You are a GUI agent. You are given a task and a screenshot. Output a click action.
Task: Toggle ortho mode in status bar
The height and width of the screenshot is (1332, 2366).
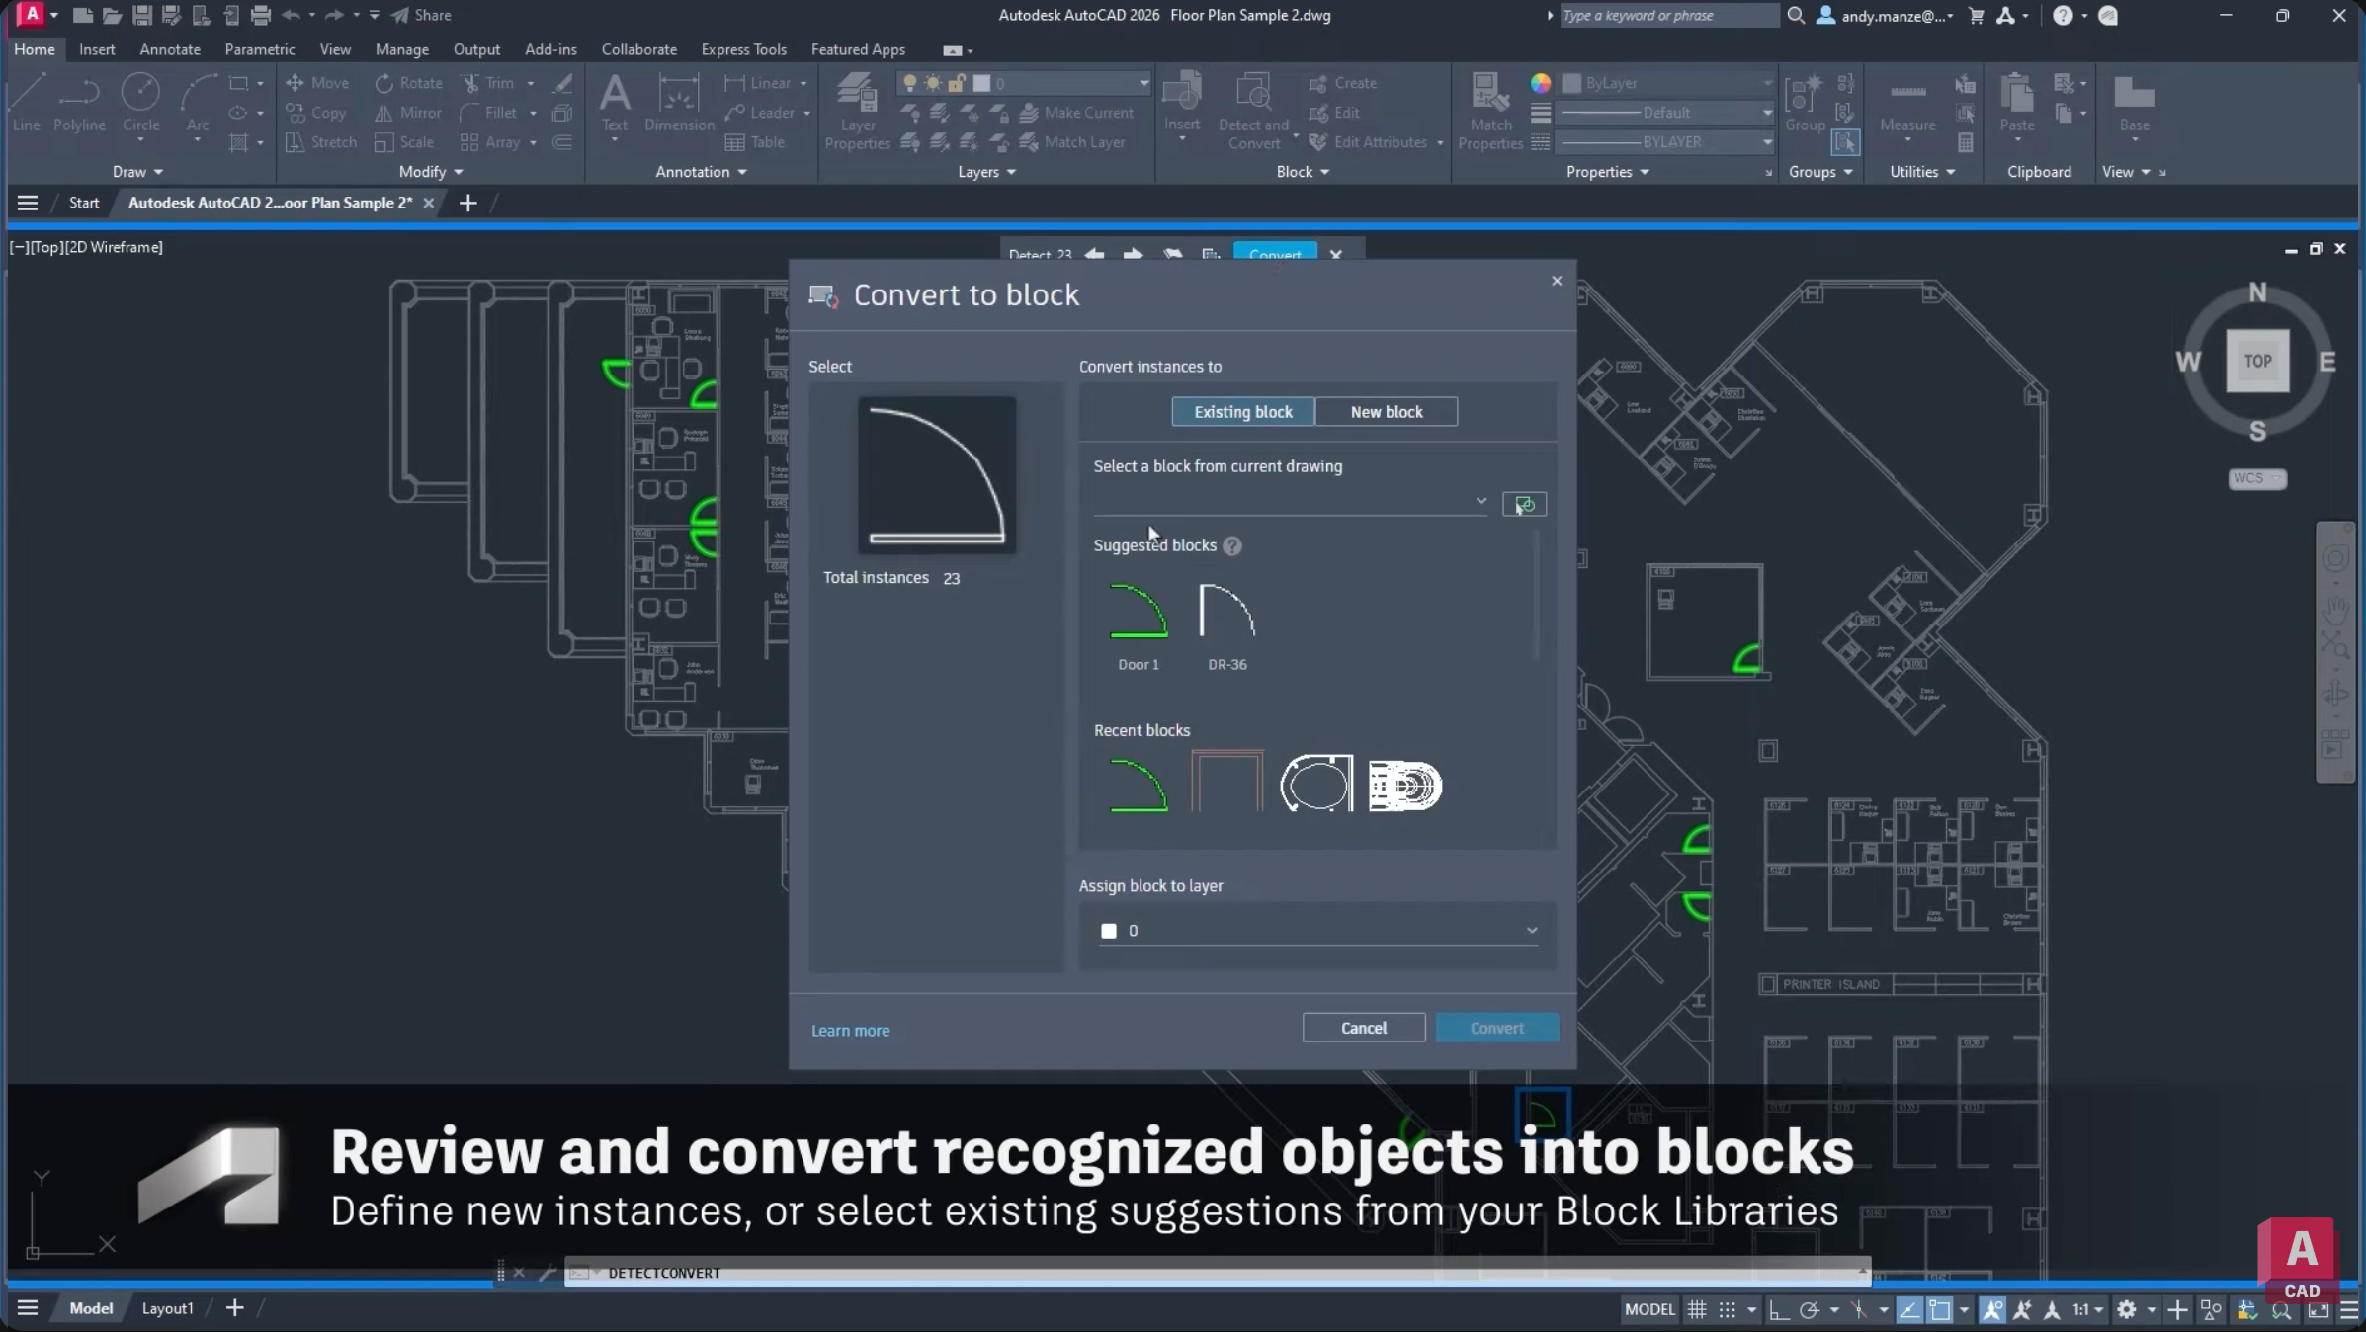pyautogui.click(x=1779, y=1309)
